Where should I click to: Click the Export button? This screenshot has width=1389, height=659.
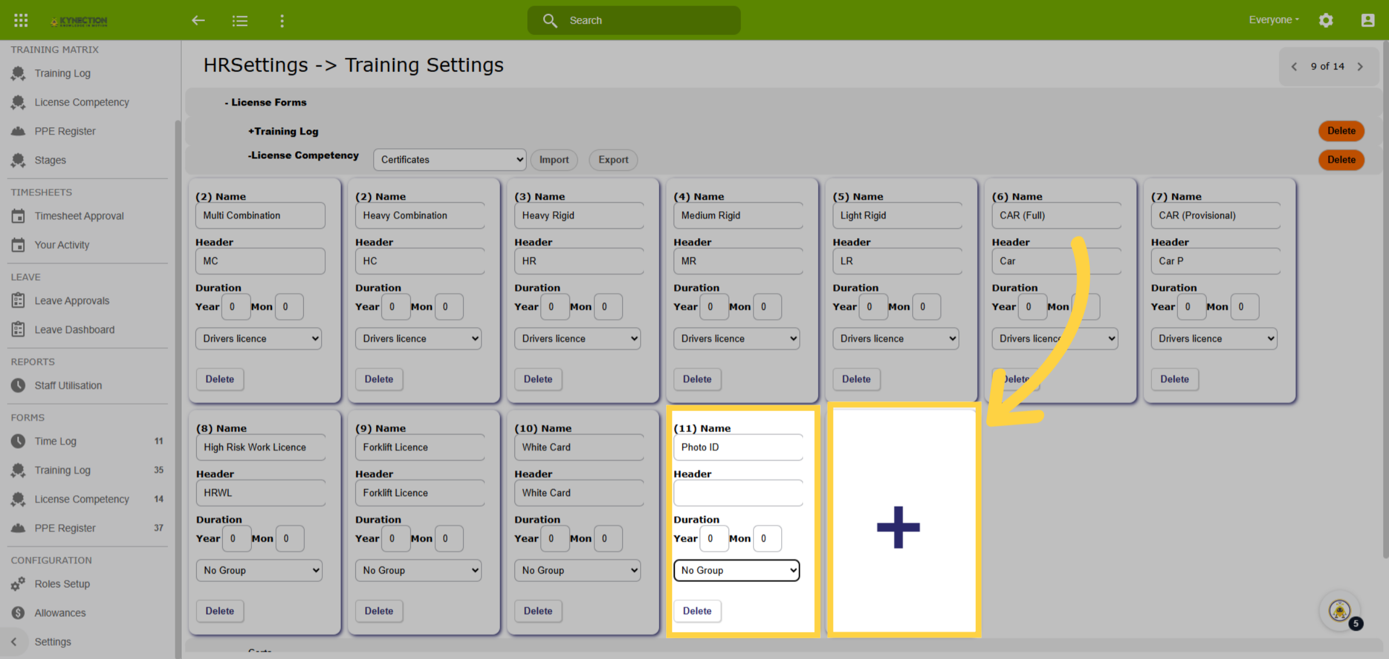point(613,160)
